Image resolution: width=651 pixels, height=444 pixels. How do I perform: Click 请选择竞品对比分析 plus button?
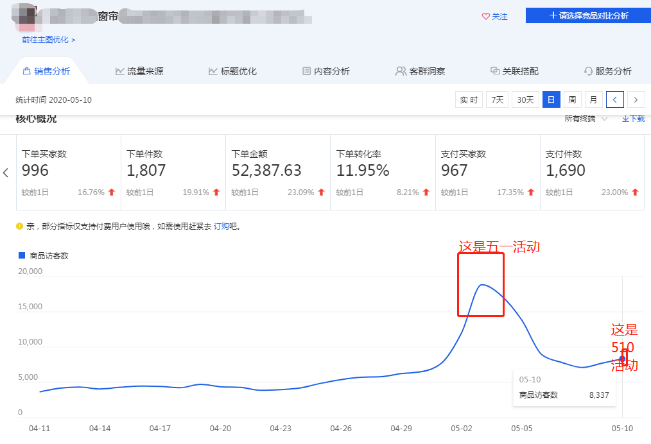[x=588, y=15]
